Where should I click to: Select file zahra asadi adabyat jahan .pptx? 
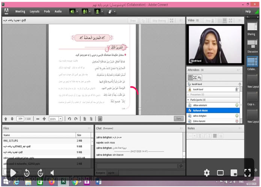pos(46,158)
